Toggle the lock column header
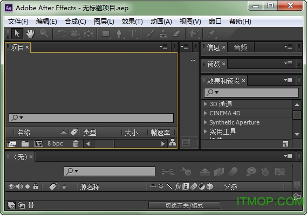This screenshot has height=215, width=307. (x=36, y=186)
